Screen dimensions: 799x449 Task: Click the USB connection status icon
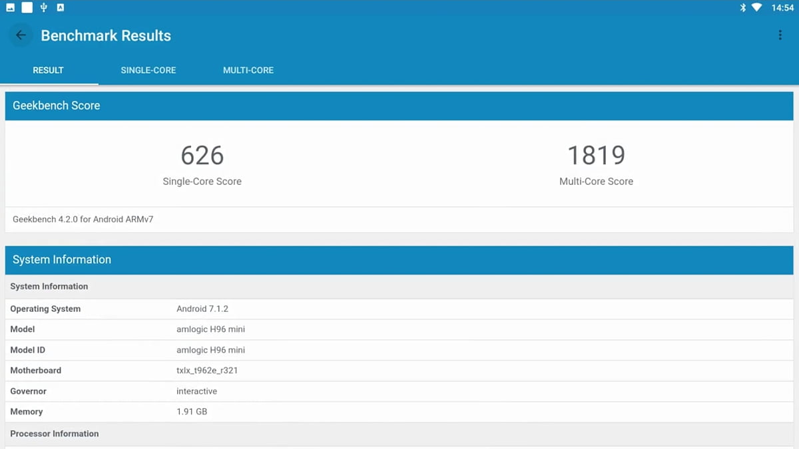point(43,7)
